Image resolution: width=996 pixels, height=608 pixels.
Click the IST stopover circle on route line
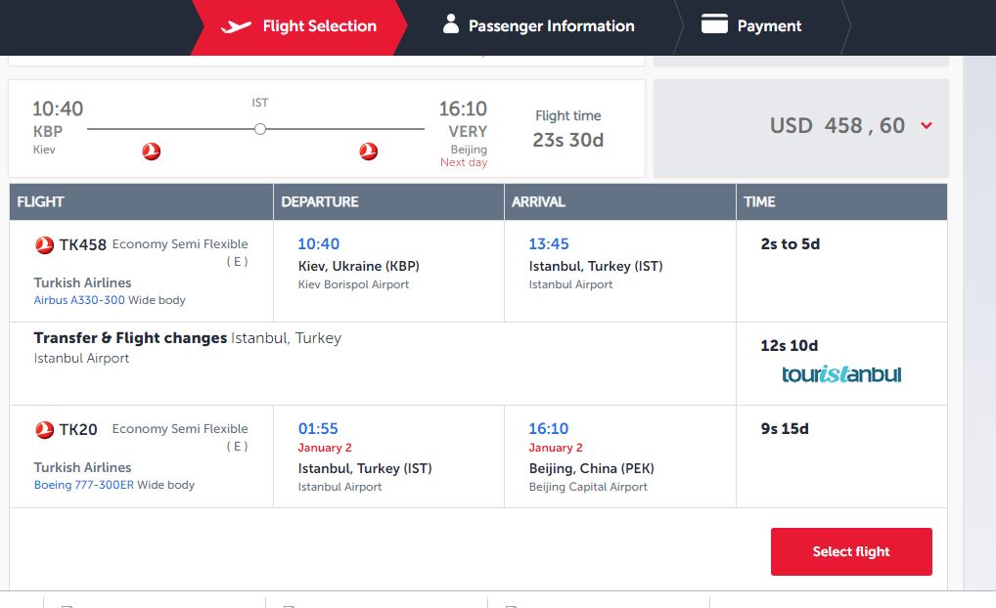[259, 129]
